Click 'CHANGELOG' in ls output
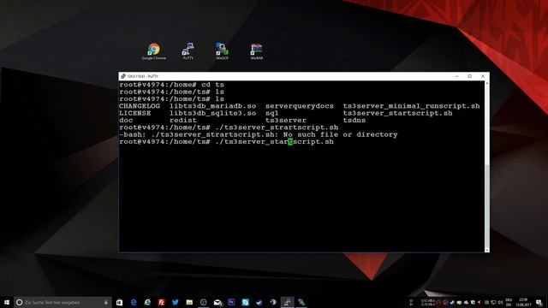 [140, 106]
